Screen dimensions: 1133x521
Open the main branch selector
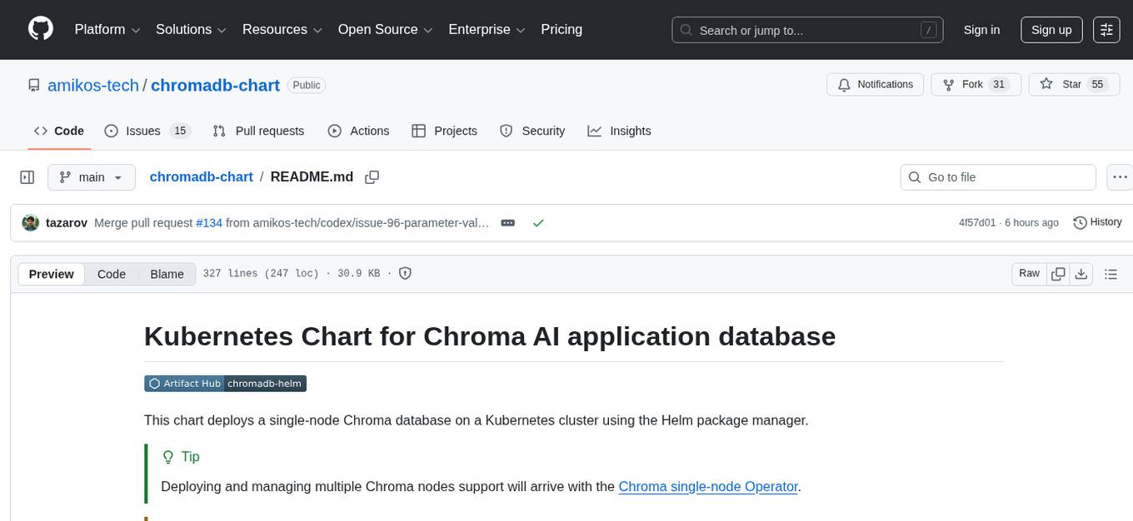(91, 176)
